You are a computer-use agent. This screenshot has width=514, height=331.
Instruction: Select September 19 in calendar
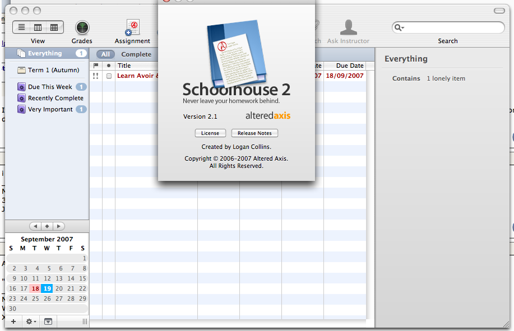coord(47,288)
